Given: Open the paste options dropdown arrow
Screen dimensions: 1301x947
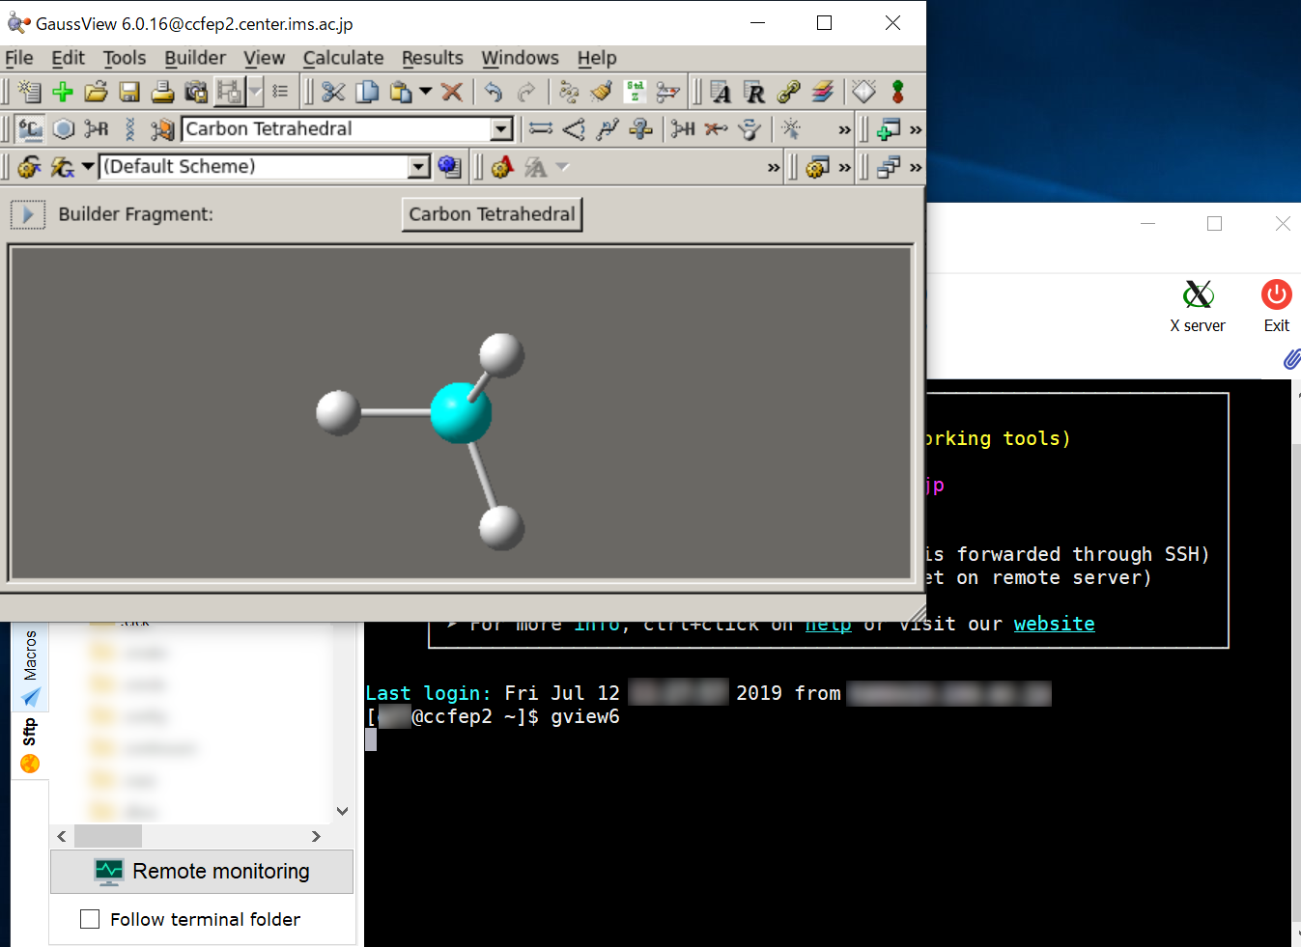Looking at the screenshot, I should [x=425, y=92].
